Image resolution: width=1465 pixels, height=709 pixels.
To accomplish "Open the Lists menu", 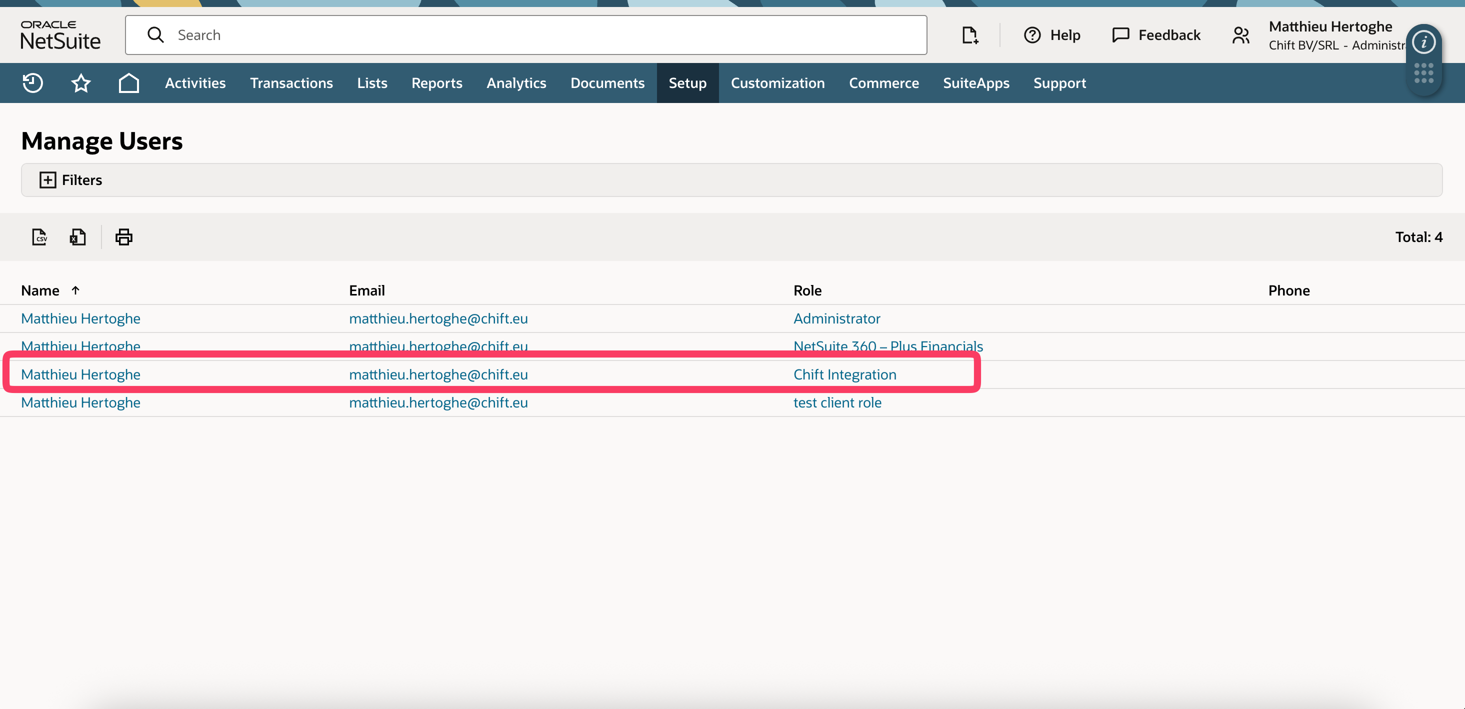I will click(372, 83).
